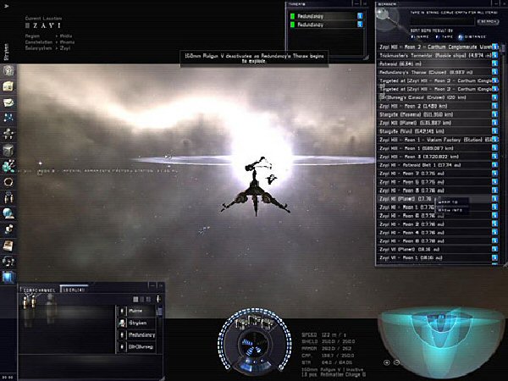
Task: Click the first eye icon beside the radar sphere
Action: tap(387, 362)
